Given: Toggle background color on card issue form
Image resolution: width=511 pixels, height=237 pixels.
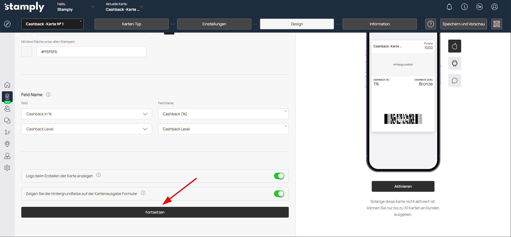Looking at the screenshot, I should [279, 194].
